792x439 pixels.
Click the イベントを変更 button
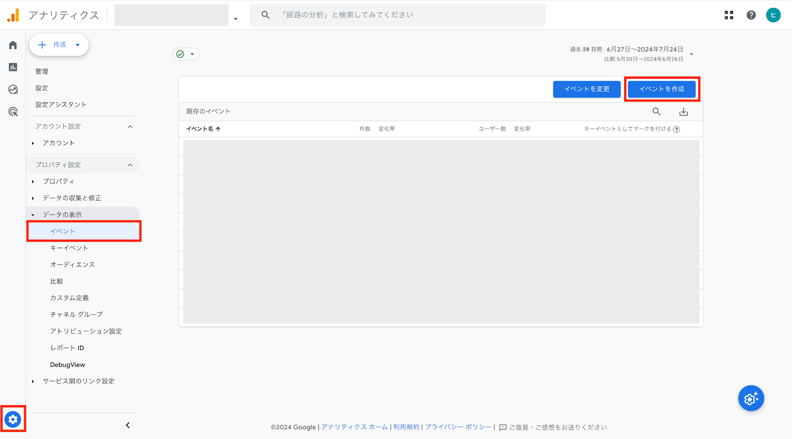[587, 89]
